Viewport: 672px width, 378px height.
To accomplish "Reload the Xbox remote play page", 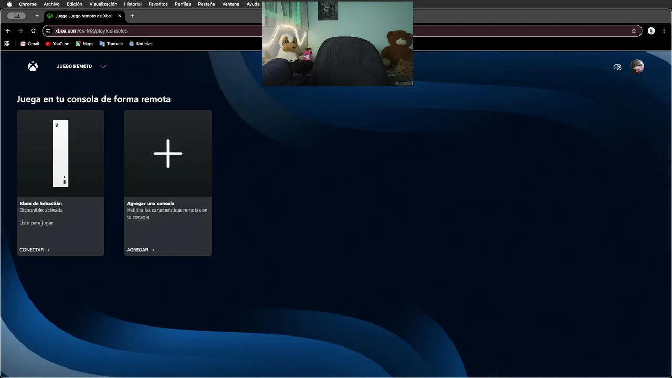I will tap(33, 31).
